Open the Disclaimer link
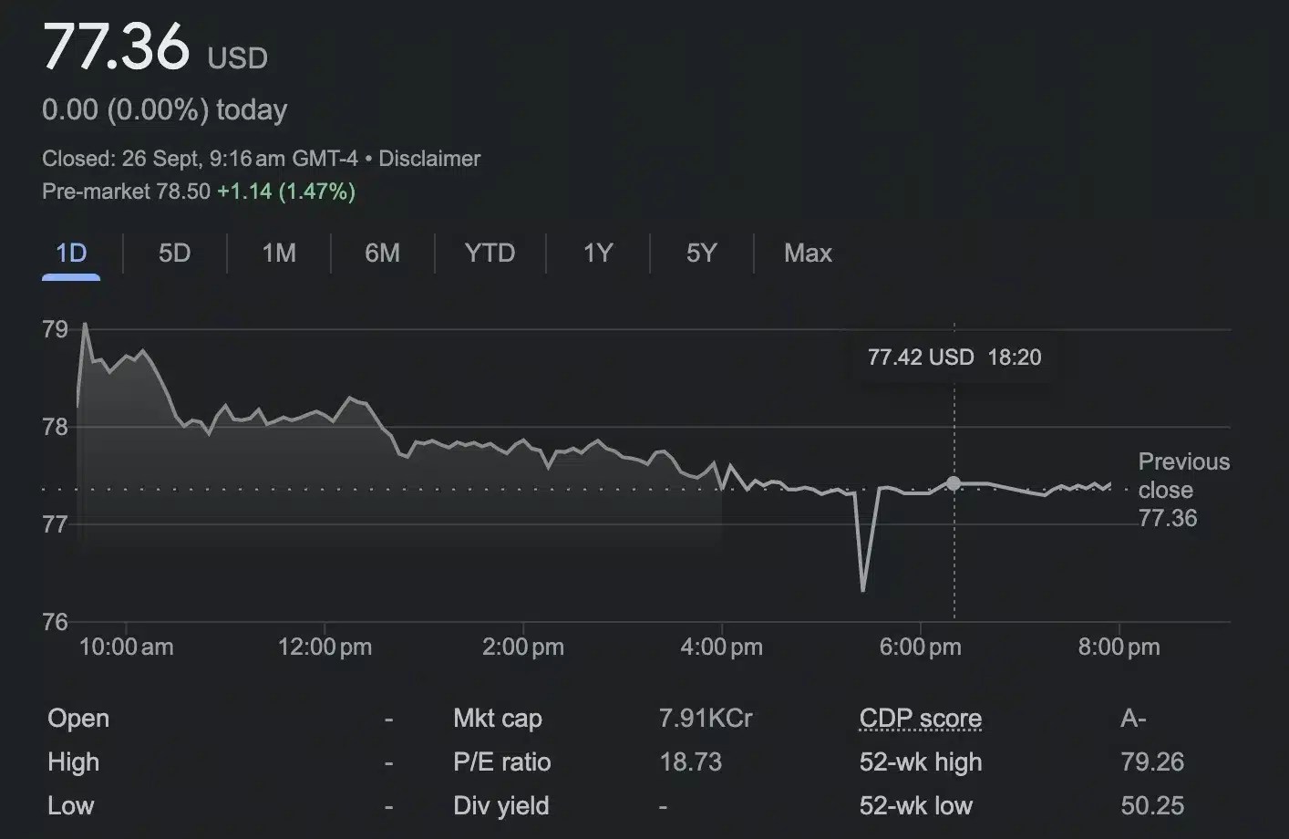Image resolution: width=1289 pixels, height=839 pixels. [428, 158]
